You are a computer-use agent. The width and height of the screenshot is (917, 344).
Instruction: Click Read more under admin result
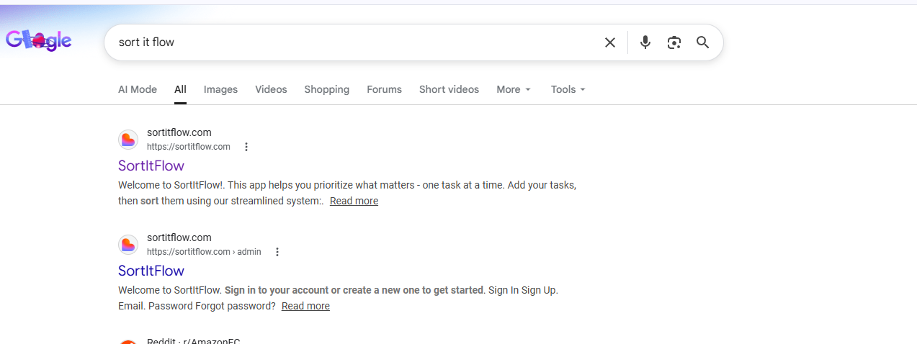point(305,306)
